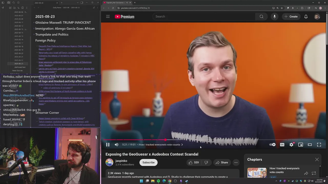Toggle closed captions on the video

[x=282, y=145]
